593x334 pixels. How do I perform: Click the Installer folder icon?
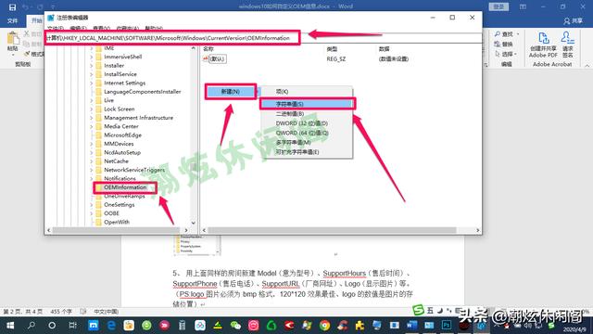click(x=99, y=66)
